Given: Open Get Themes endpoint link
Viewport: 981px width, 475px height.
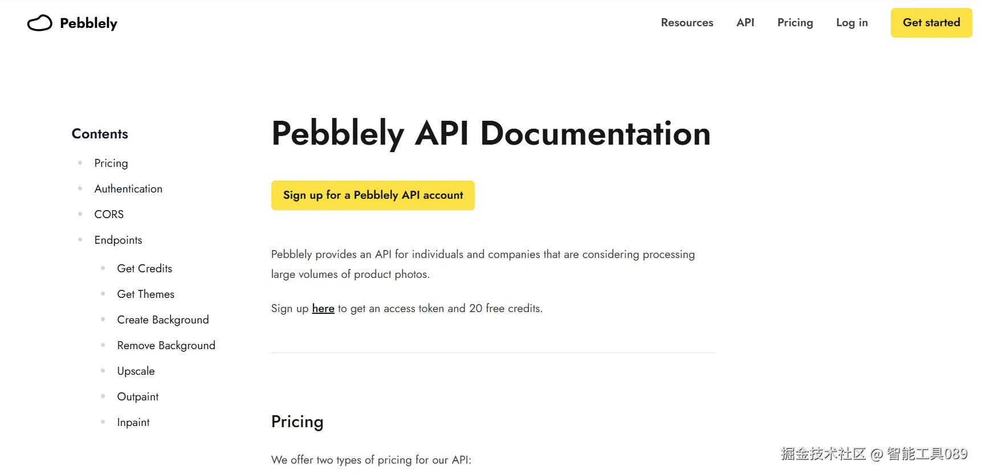Looking at the screenshot, I should pos(145,294).
